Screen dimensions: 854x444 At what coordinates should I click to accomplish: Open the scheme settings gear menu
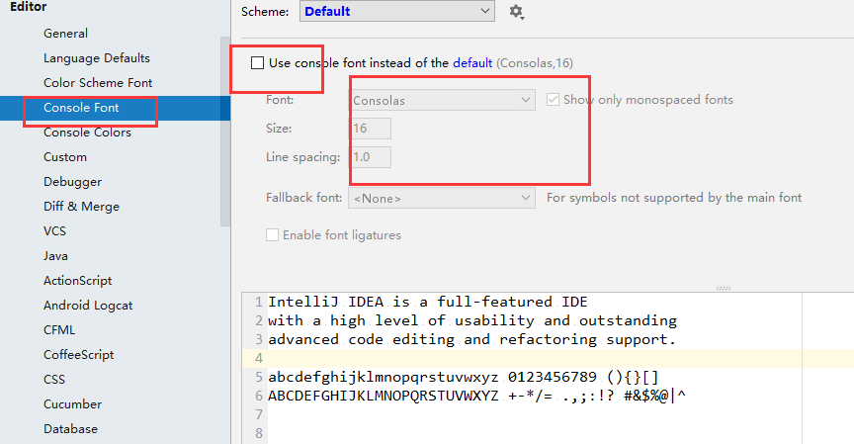point(516,12)
